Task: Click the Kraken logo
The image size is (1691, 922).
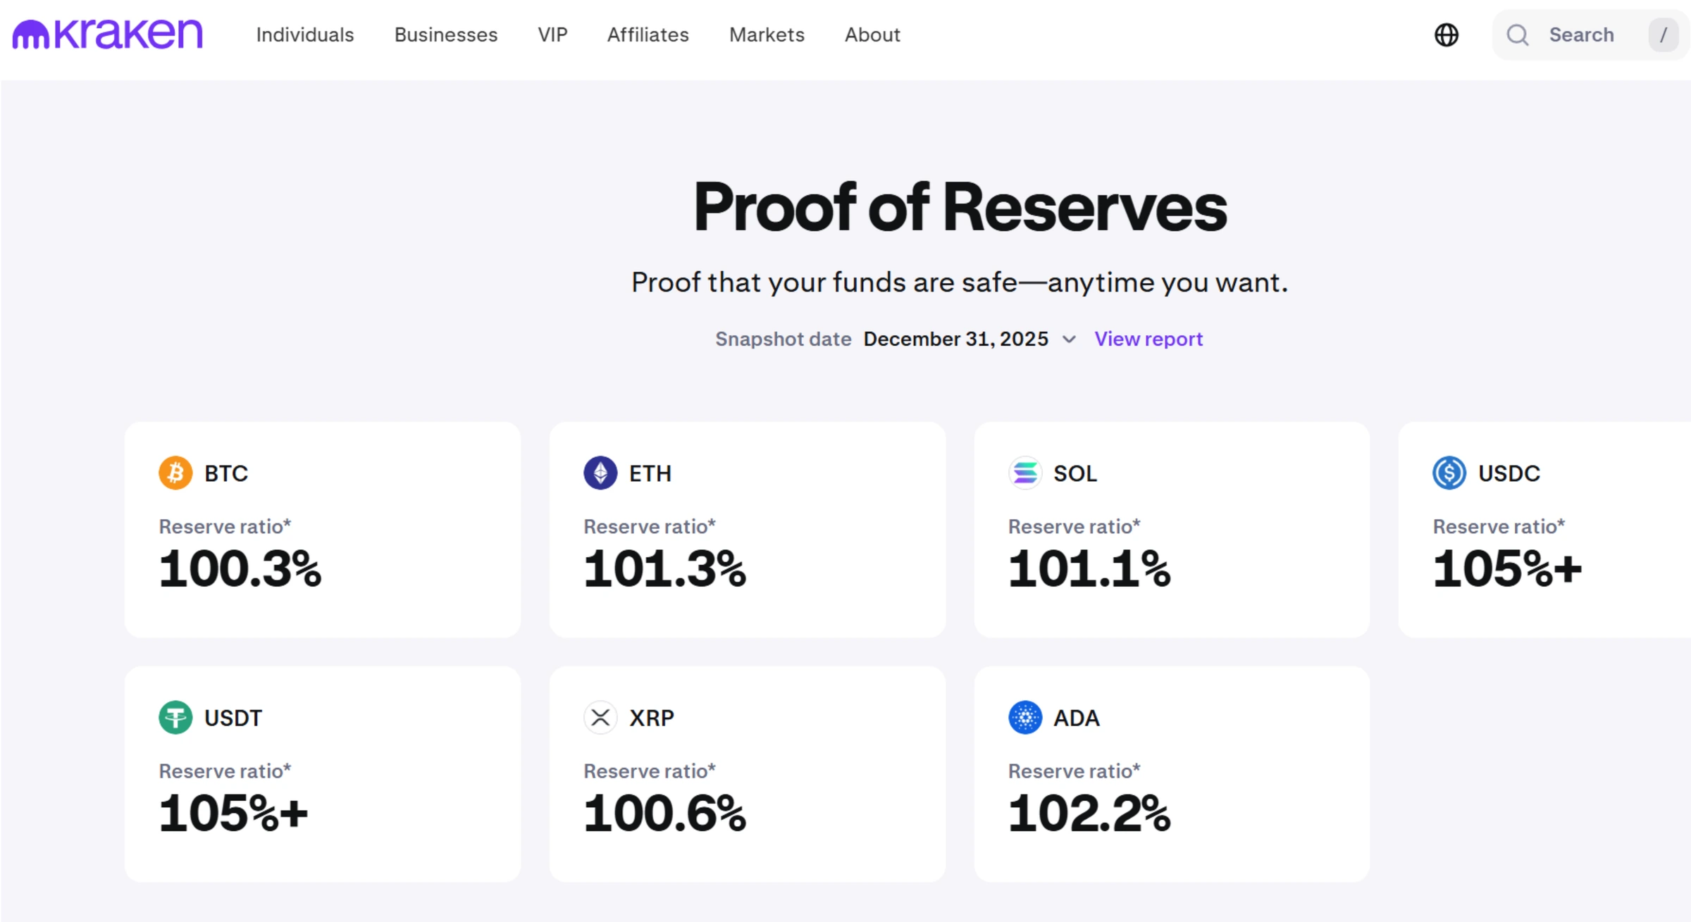Action: [106, 33]
